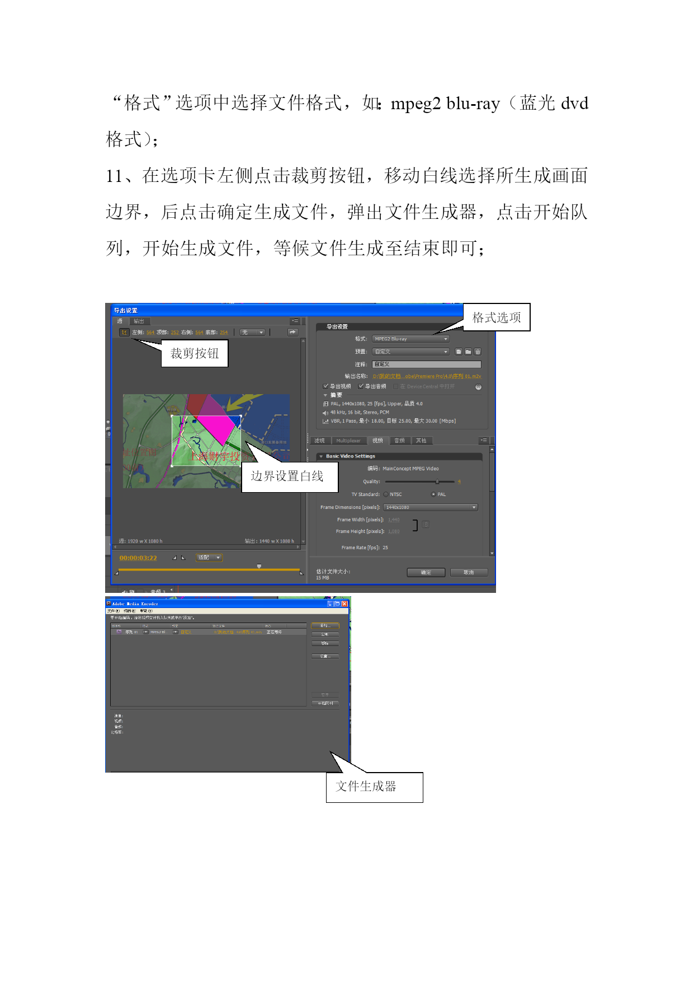Click the save preset icon
Screen dimensions: 694x982
coord(459,352)
